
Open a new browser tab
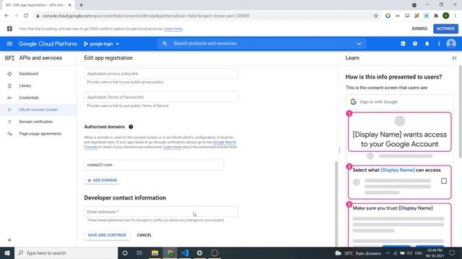[x=81, y=5]
